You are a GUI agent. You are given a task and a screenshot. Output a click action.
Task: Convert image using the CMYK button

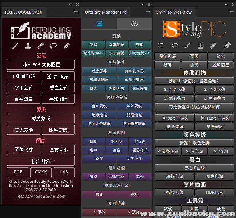(41, 172)
